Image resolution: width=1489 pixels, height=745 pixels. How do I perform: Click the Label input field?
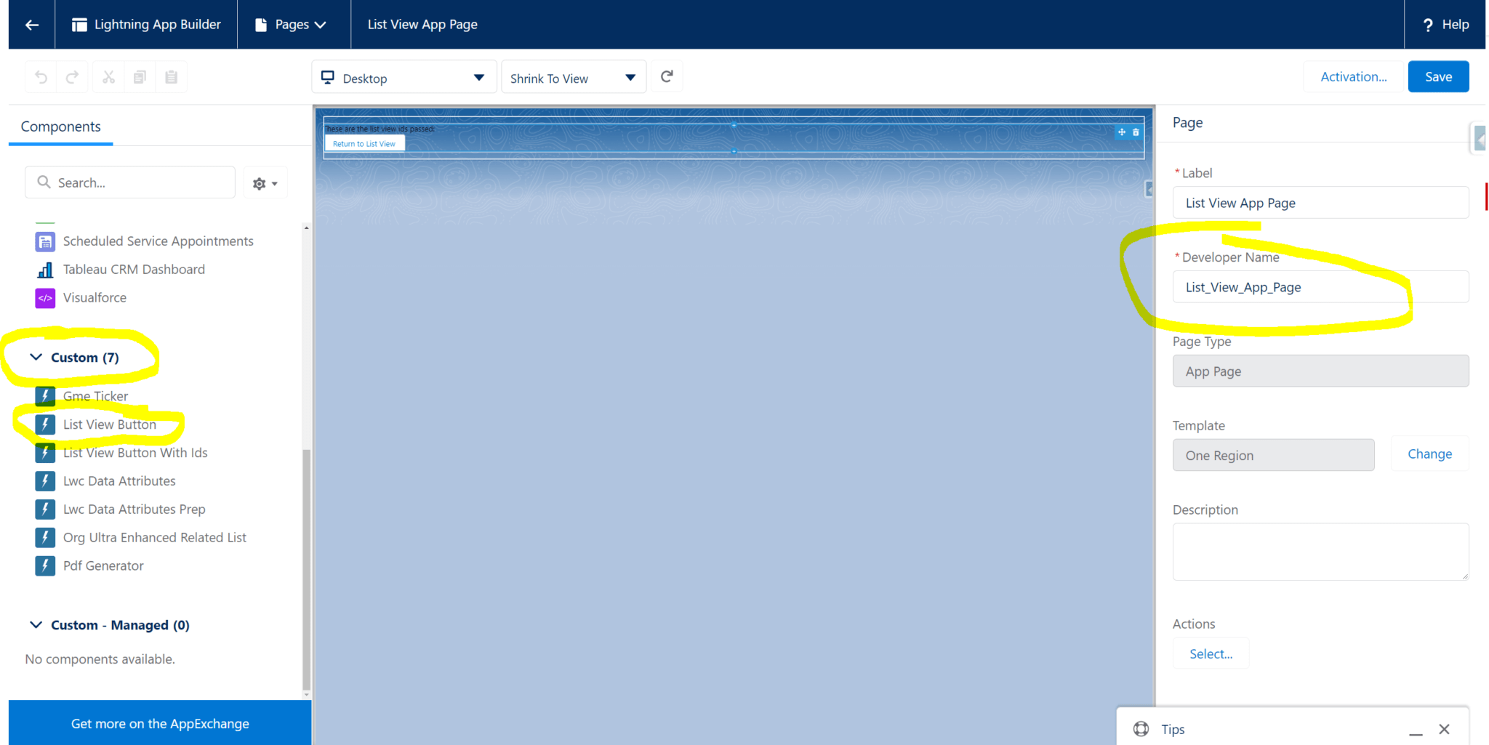pyautogui.click(x=1320, y=203)
